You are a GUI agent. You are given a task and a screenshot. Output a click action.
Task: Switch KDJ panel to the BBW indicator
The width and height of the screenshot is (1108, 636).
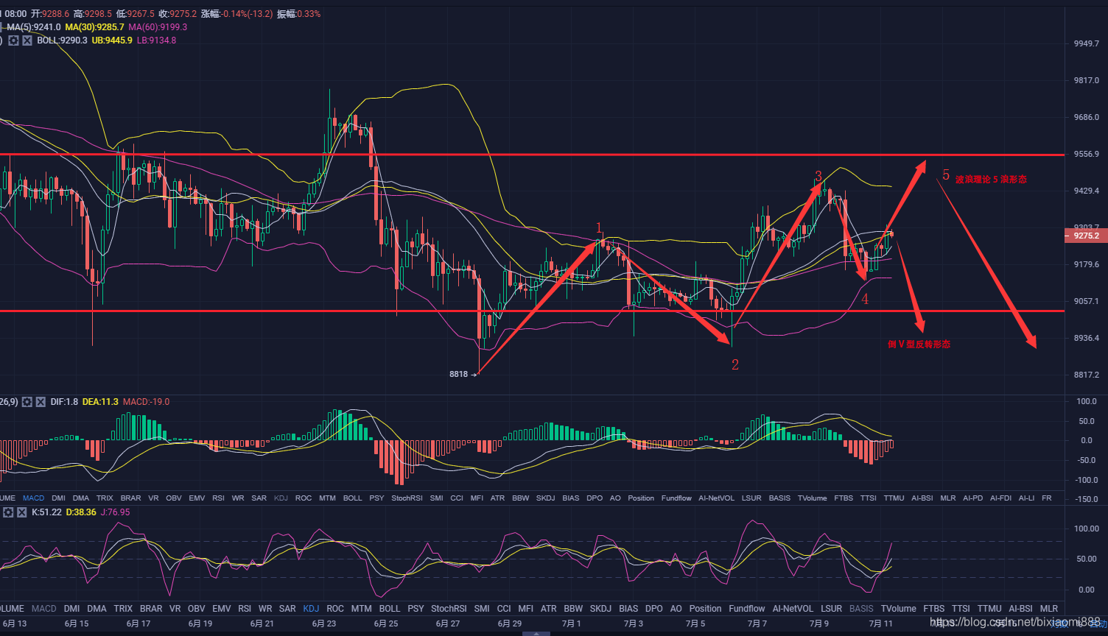[x=573, y=609]
